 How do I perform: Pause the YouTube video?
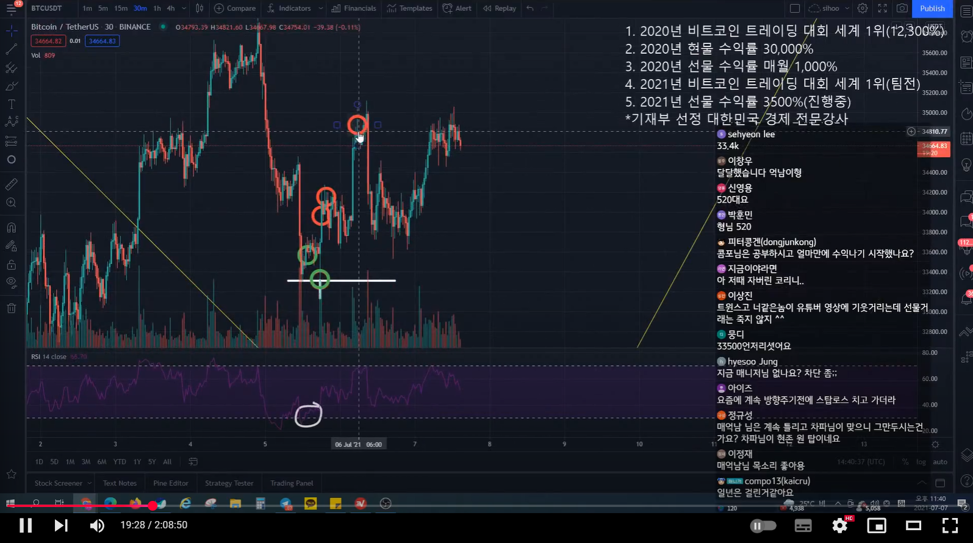[26, 525]
